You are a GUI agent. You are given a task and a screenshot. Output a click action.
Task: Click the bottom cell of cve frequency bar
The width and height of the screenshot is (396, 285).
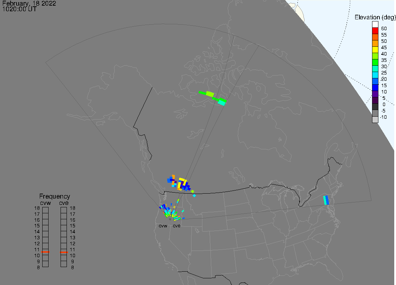click(x=64, y=264)
